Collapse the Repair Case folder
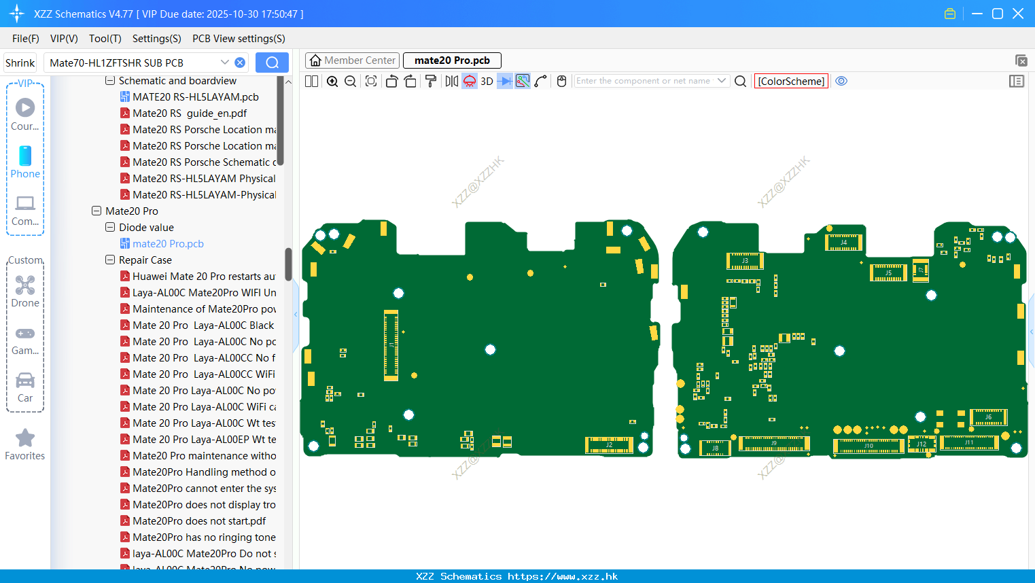The image size is (1035, 583). (x=110, y=260)
